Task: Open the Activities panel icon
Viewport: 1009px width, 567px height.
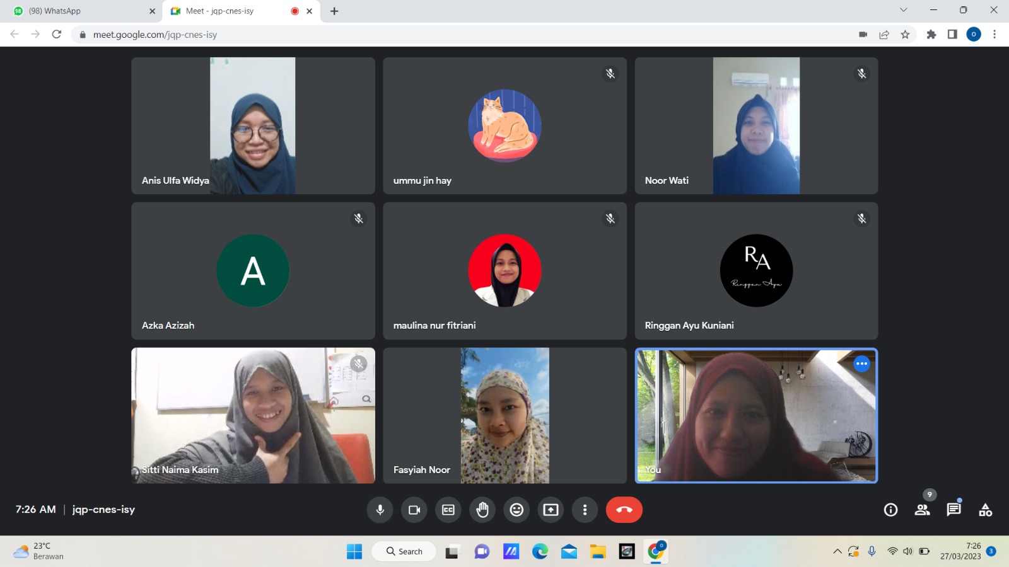Action: tap(985, 510)
